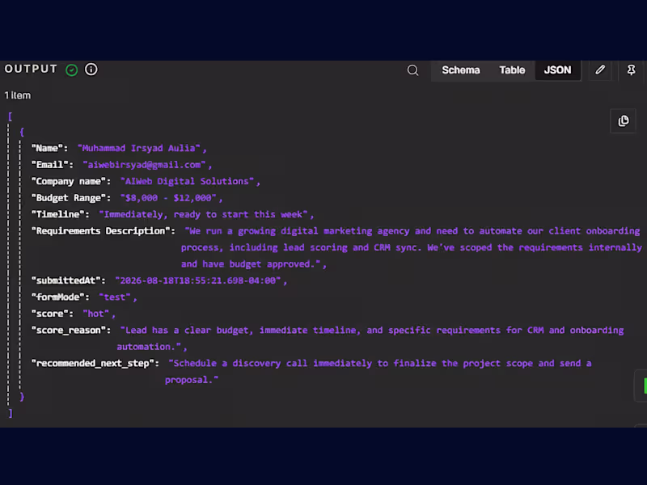Image resolution: width=647 pixels, height=485 pixels.
Task: Select the "Timeline" JSON key
Action: (x=57, y=214)
